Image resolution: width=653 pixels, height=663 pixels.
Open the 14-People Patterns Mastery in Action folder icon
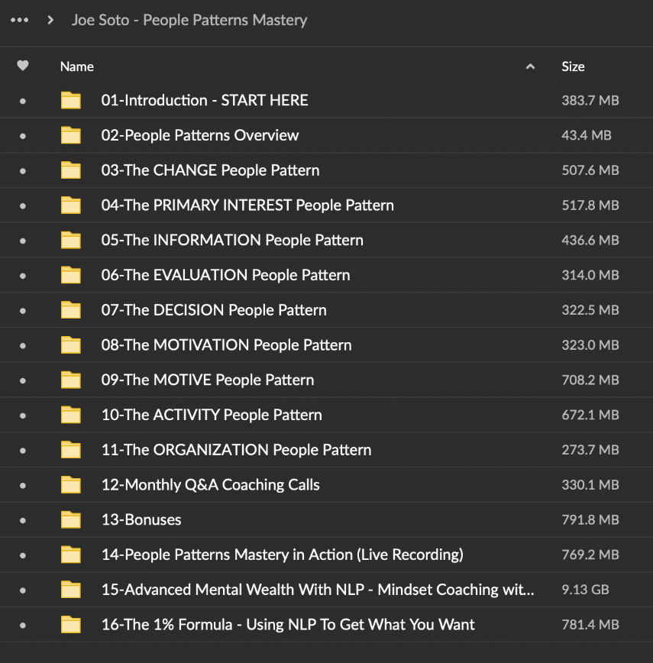(x=70, y=555)
